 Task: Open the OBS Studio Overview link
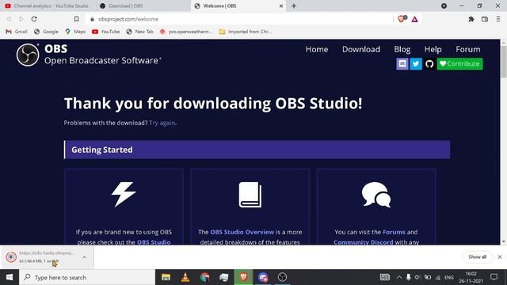[x=242, y=232]
